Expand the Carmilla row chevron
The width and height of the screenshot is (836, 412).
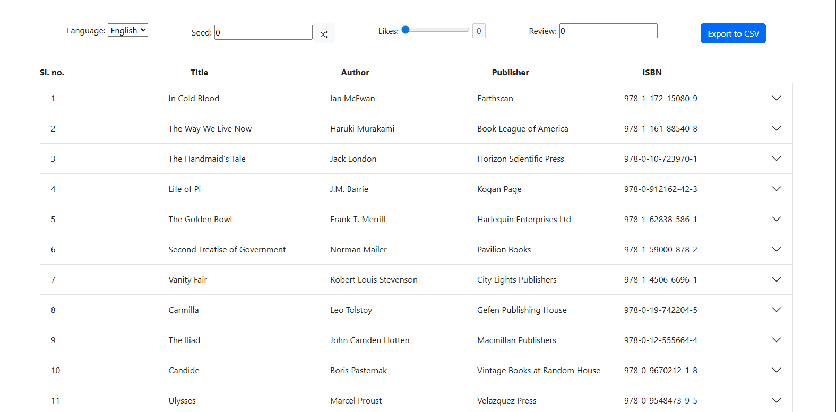pyautogui.click(x=776, y=310)
